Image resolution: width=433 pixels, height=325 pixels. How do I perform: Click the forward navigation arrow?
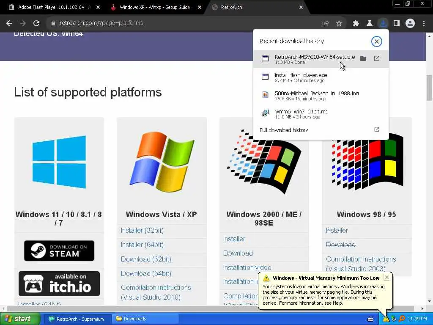pos(23,23)
